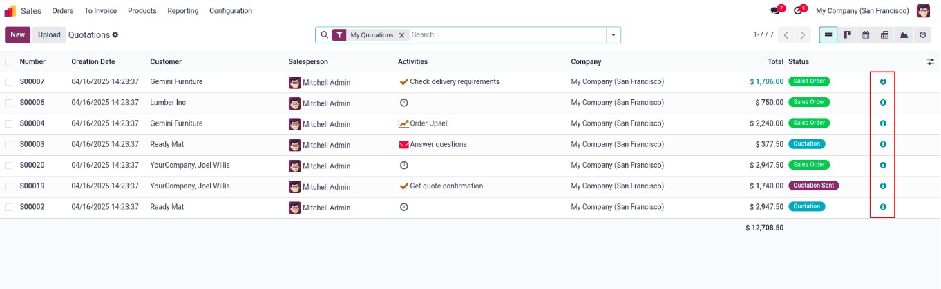Click the Upload button
The height and width of the screenshot is (289, 941).
pos(49,35)
